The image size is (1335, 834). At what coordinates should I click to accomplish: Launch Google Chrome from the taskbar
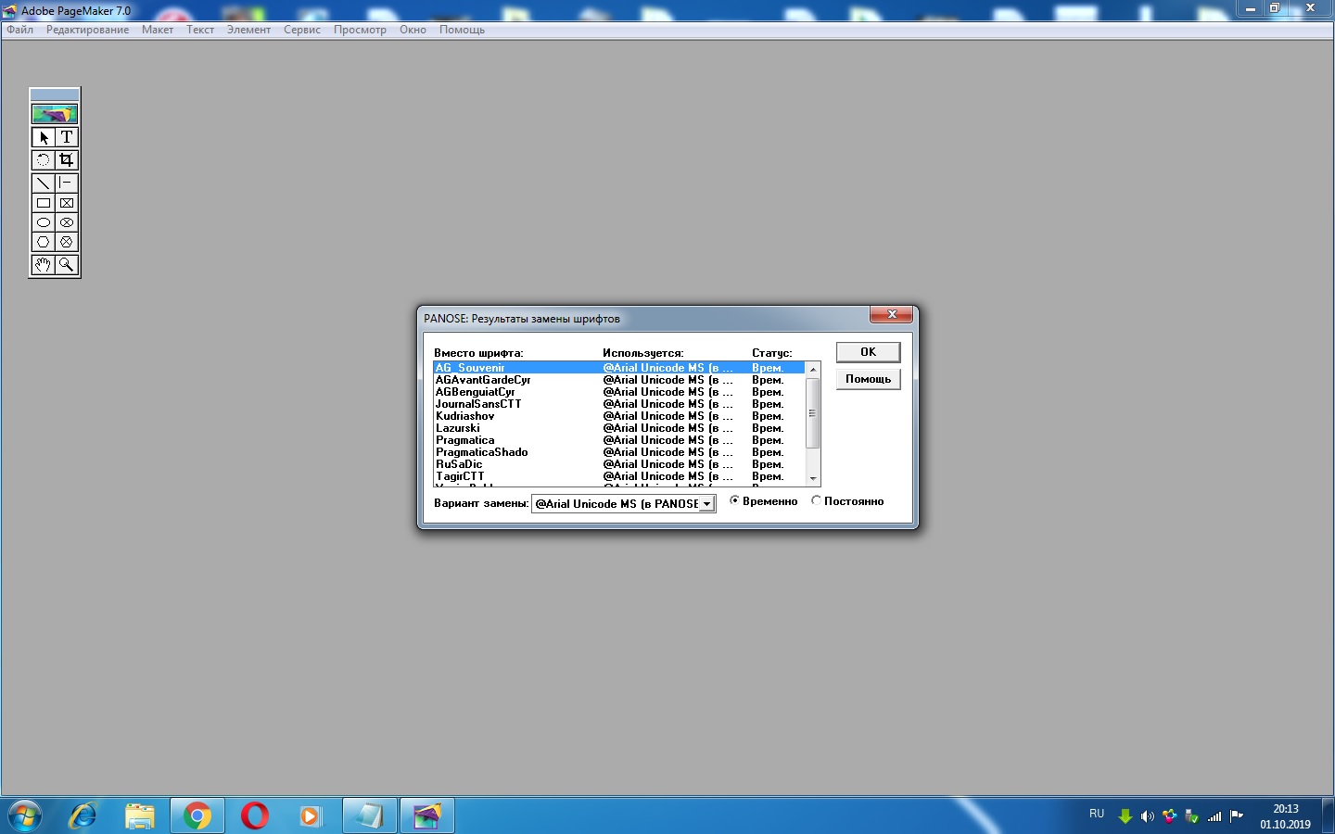click(197, 816)
